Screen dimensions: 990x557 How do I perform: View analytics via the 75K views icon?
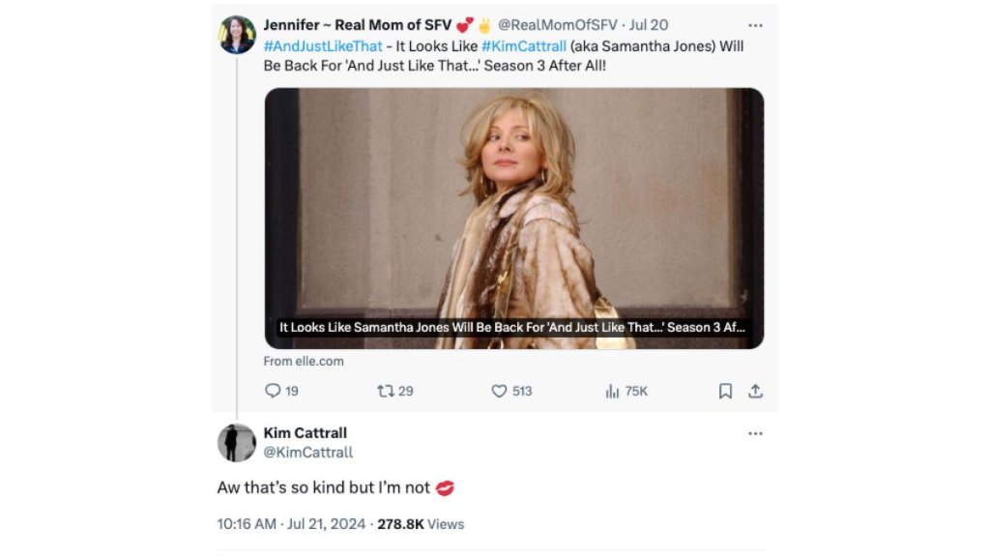613,391
